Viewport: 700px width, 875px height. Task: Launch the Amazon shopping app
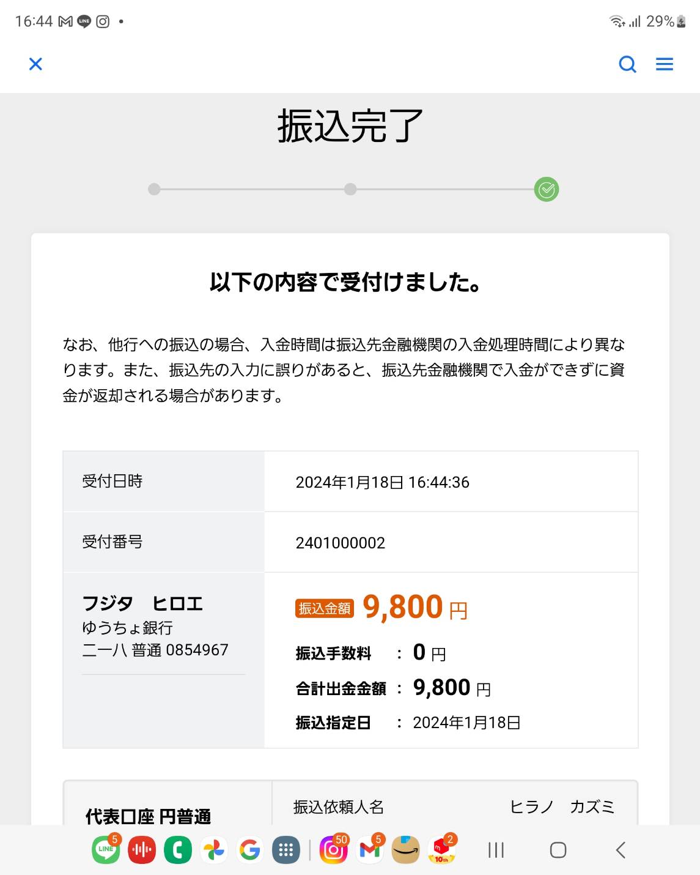tap(406, 850)
